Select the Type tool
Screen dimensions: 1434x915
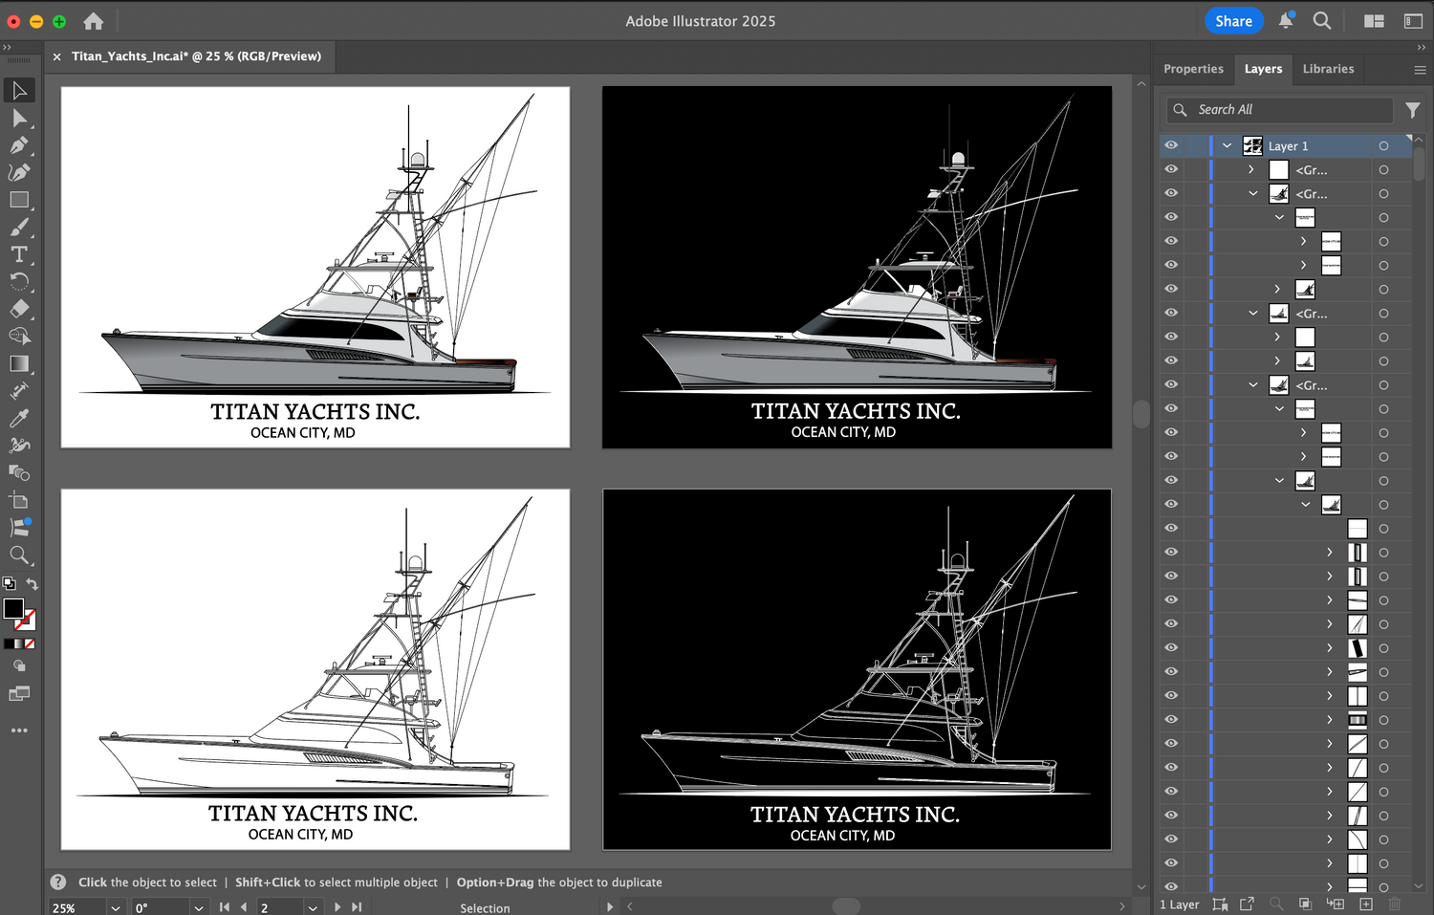tap(18, 254)
